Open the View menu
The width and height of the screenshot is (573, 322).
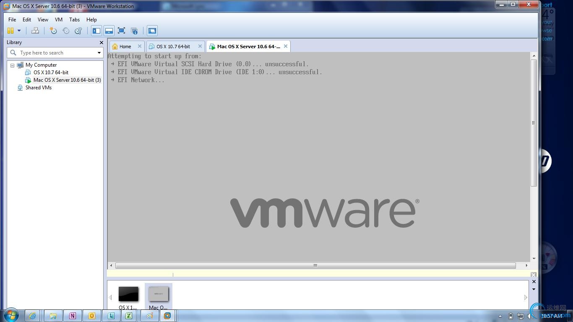pos(43,20)
